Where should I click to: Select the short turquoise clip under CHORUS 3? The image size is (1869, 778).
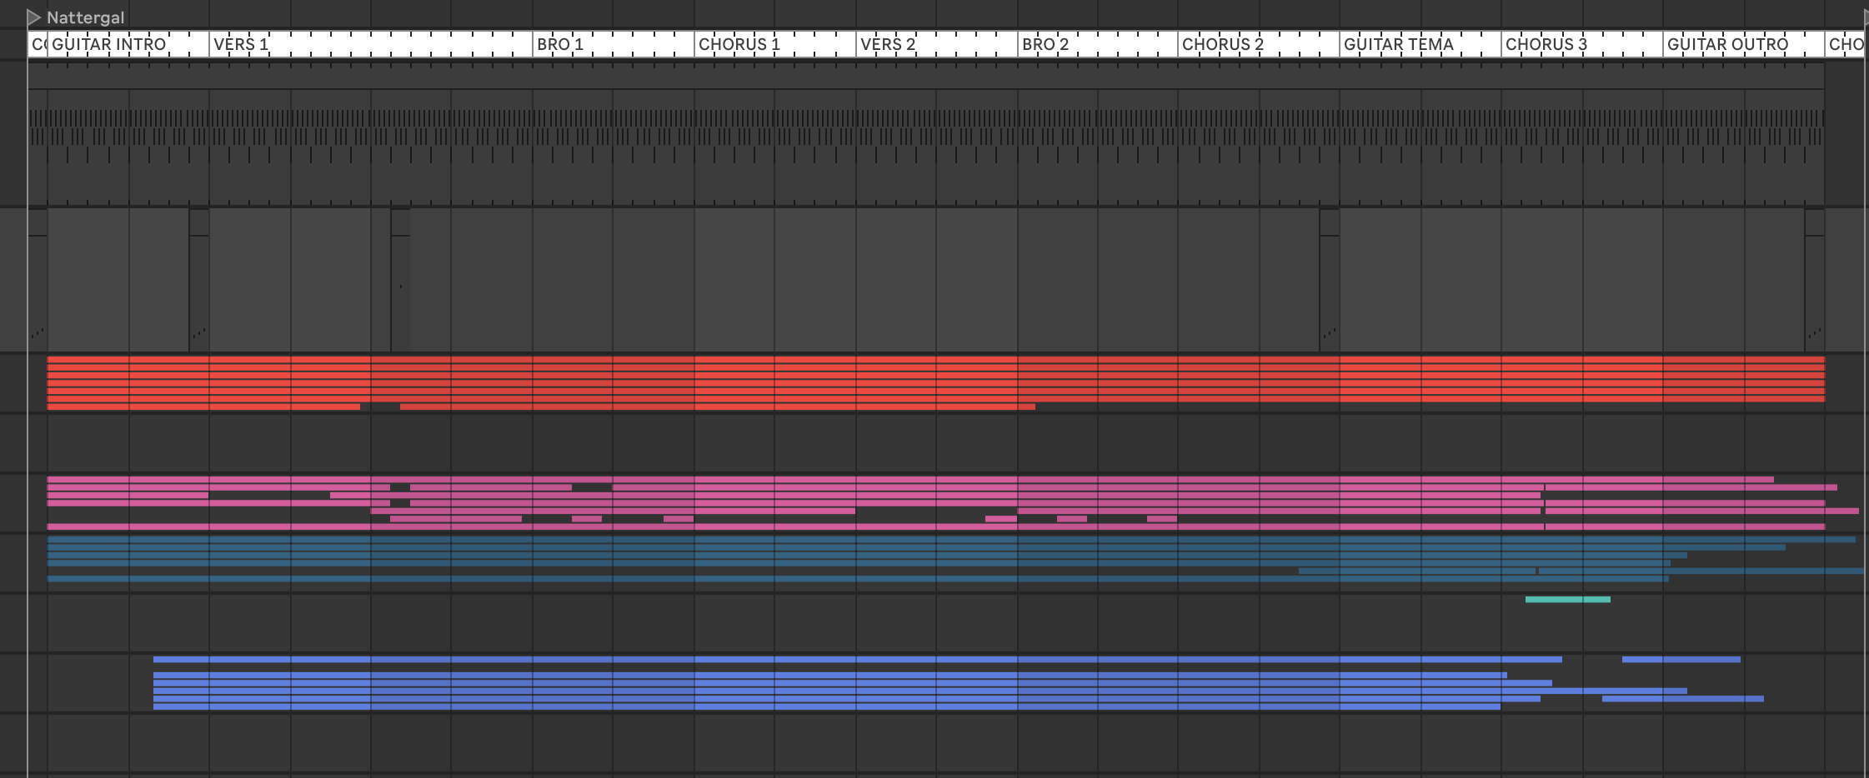point(1567,599)
